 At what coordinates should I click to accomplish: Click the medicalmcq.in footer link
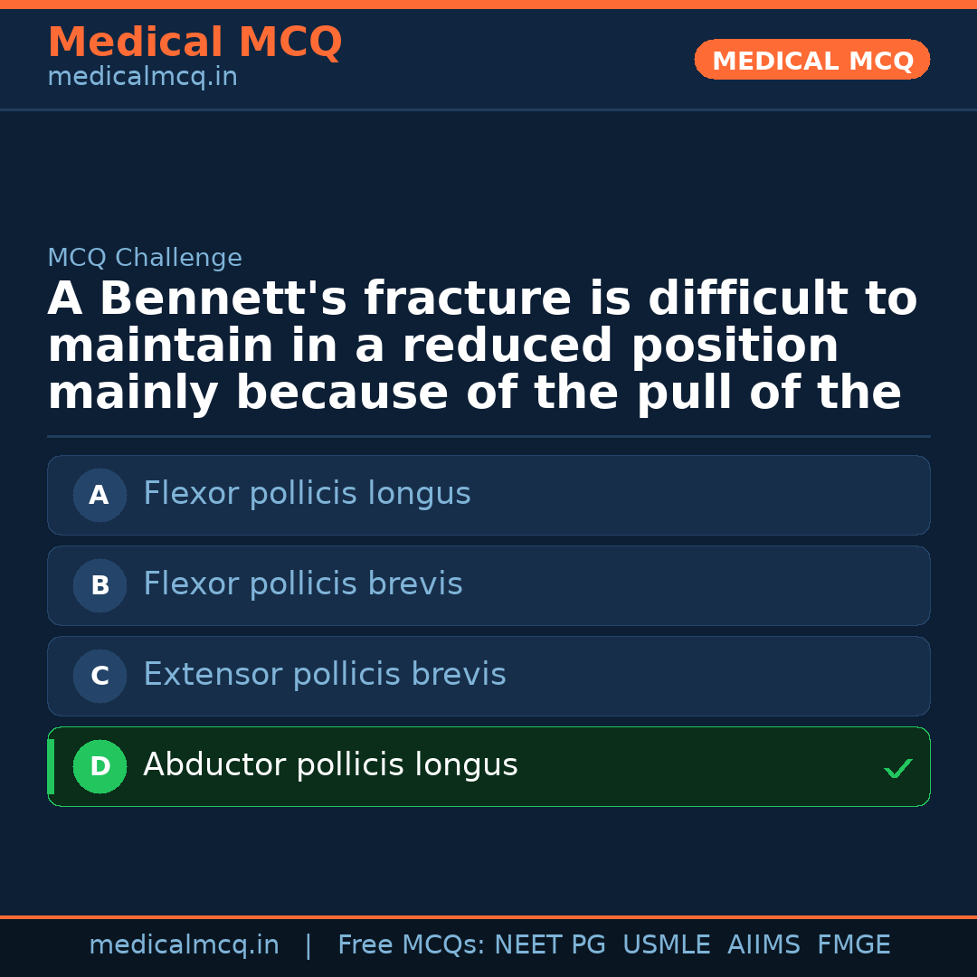tap(184, 944)
